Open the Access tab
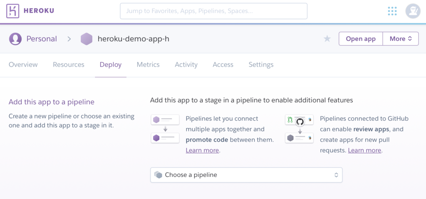 223,65
